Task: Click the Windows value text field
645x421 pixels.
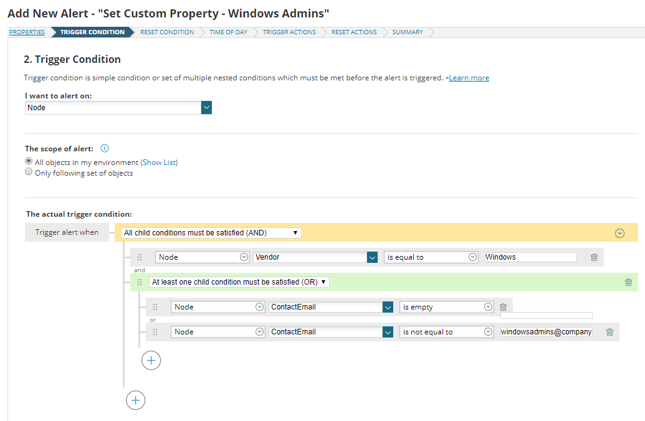Action: (530, 257)
